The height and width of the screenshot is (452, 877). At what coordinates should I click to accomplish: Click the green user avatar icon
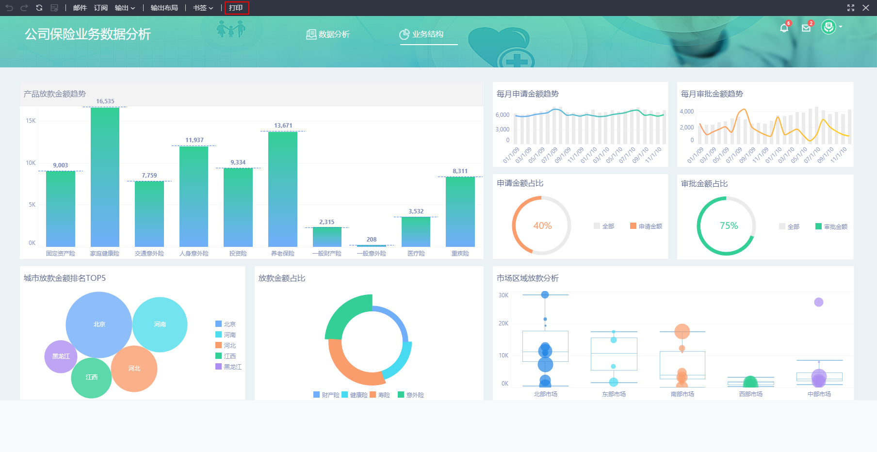point(828,27)
